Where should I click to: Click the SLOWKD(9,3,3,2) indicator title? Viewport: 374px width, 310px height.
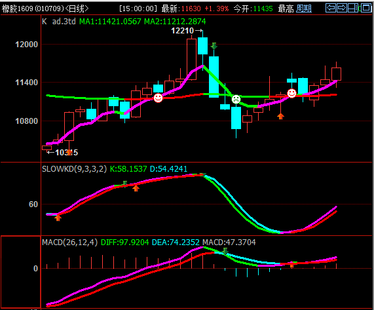[x=75, y=169]
